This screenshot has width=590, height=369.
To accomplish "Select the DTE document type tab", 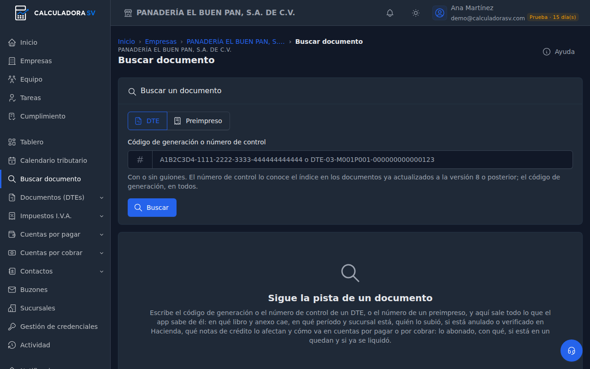I will [147, 121].
